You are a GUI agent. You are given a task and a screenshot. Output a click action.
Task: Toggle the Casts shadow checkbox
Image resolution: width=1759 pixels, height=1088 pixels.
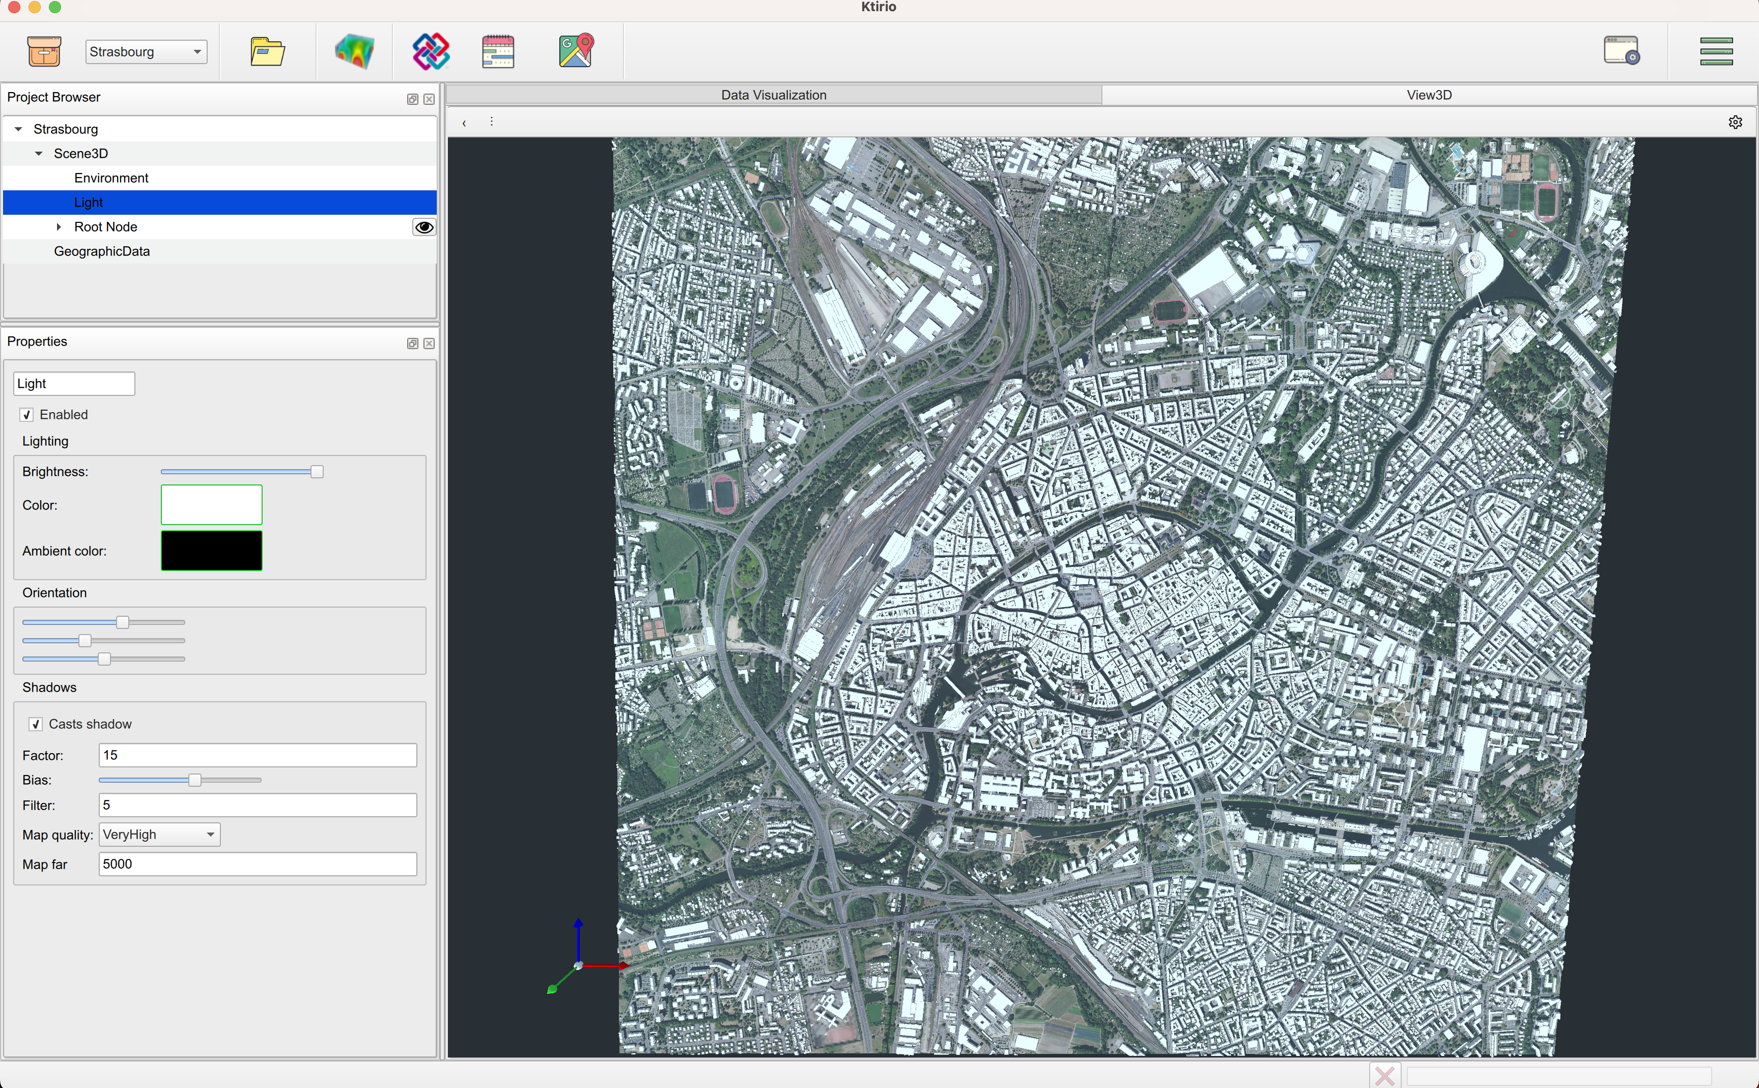(36, 725)
